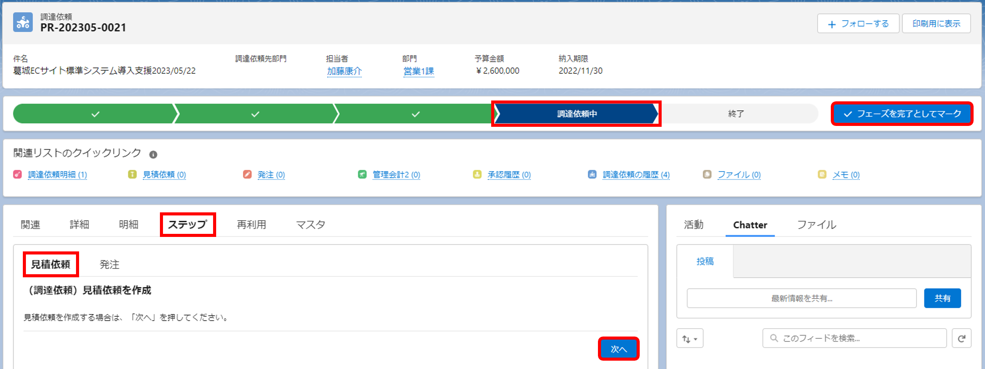Open the feed sort order dropdown
The height and width of the screenshot is (369, 985).
tap(690, 338)
